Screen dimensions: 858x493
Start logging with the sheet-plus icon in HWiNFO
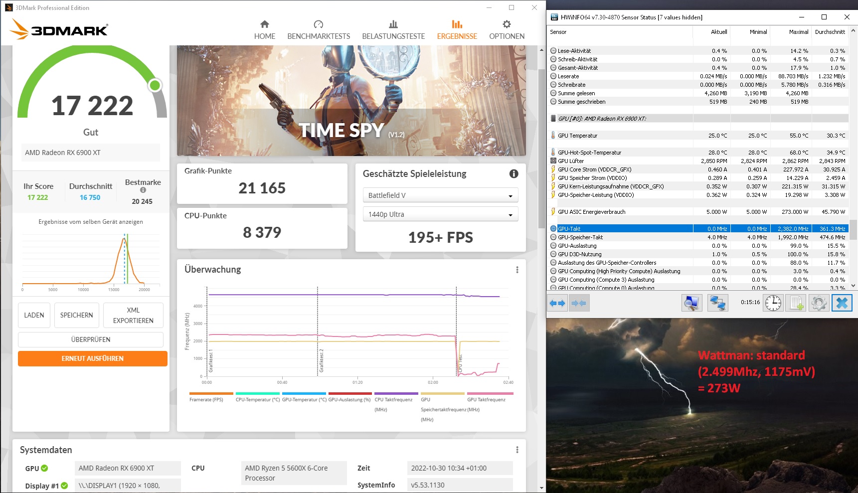(796, 303)
